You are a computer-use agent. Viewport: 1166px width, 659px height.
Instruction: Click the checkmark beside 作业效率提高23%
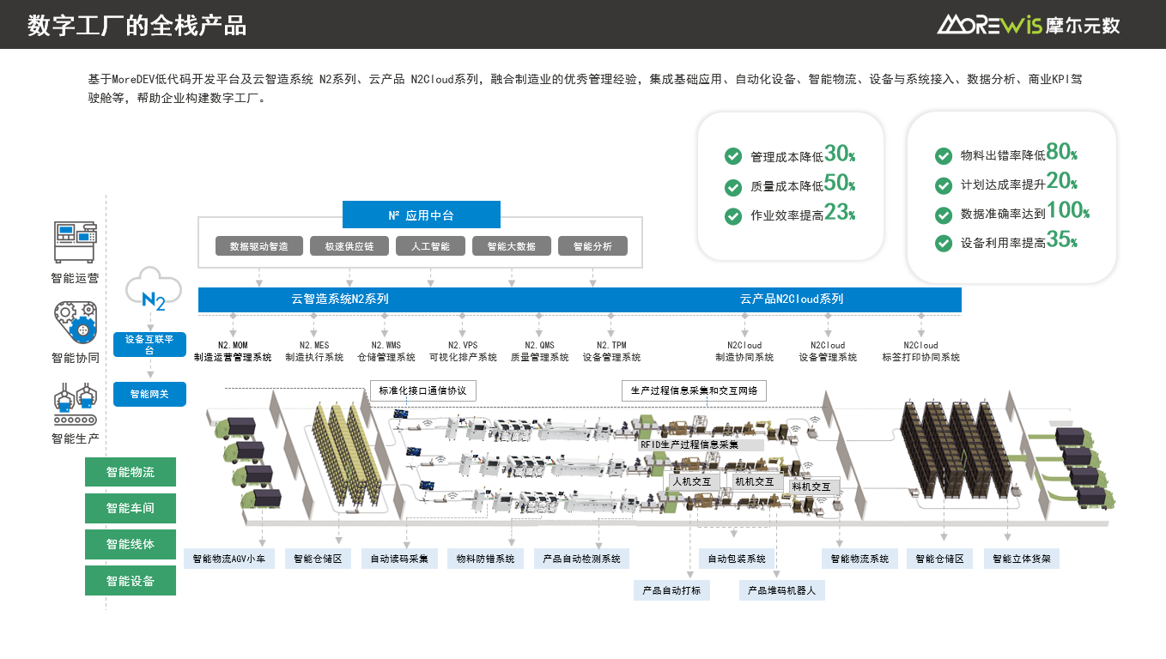click(733, 216)
